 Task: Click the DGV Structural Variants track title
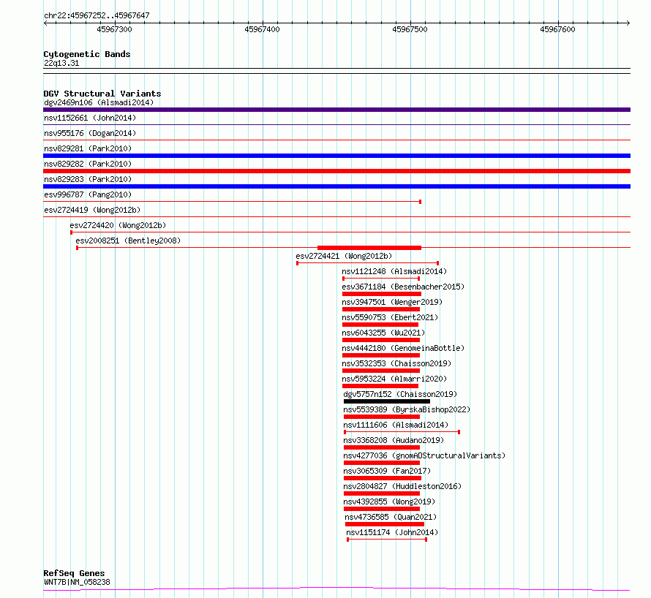click(102, 94)
